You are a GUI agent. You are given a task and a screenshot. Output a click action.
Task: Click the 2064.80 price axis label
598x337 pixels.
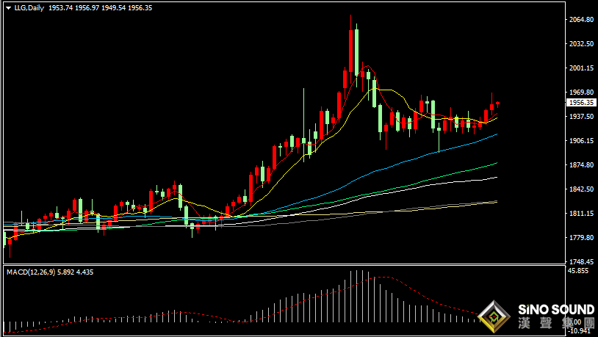pyautogui.click(x=582, y=19)
